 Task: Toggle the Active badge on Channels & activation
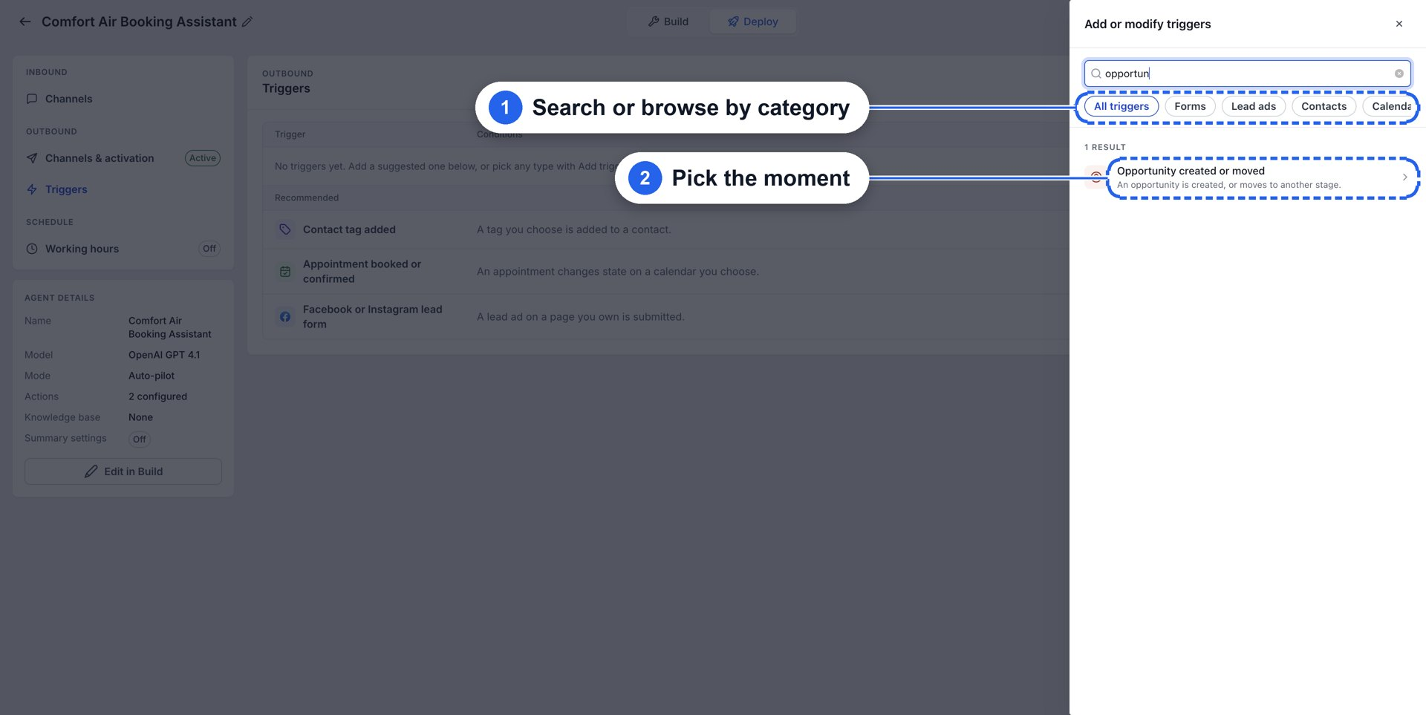pos(203,158)
